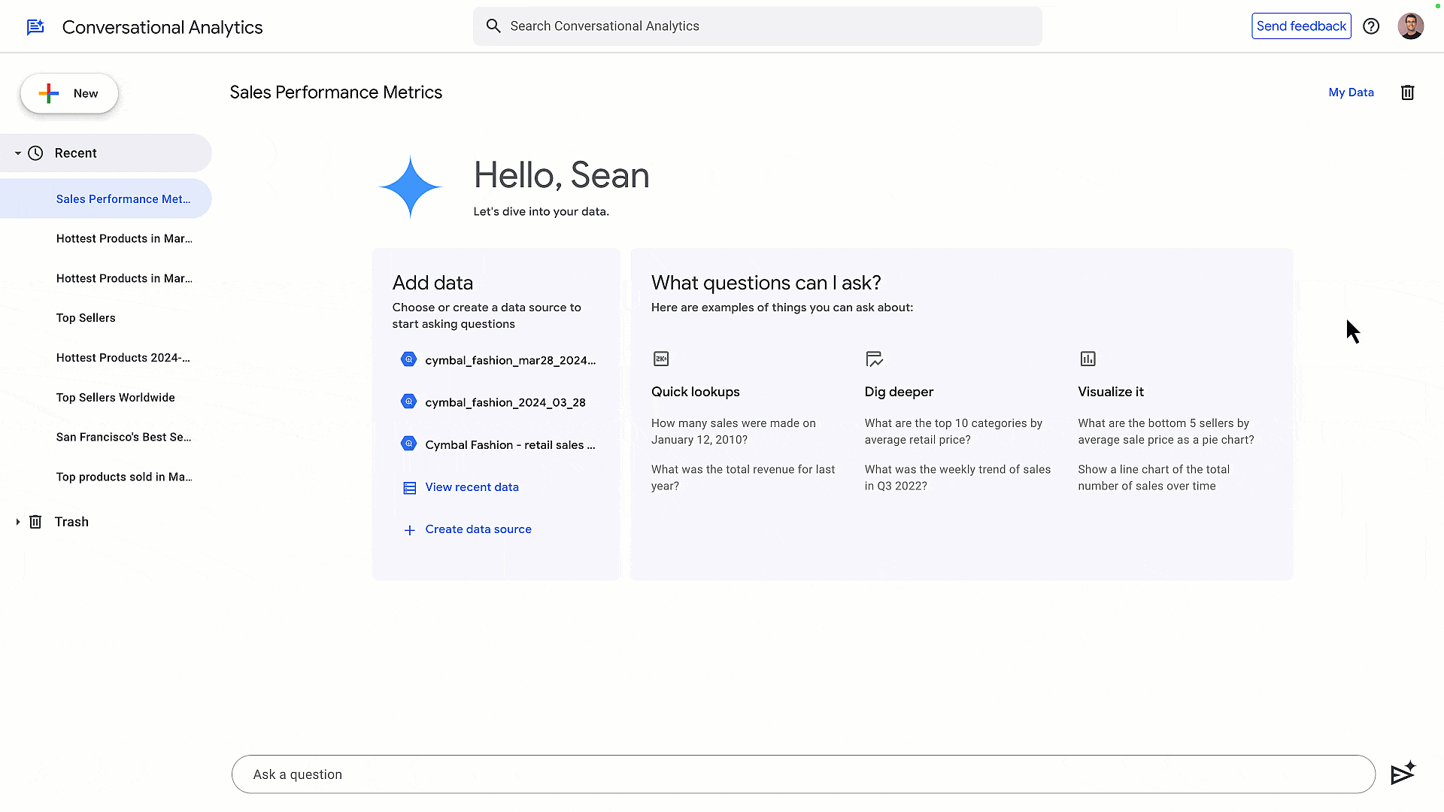Open the Hottest Products 2024 conversation
Viewport: 1444px width, 812px height.
coord(123,357)
